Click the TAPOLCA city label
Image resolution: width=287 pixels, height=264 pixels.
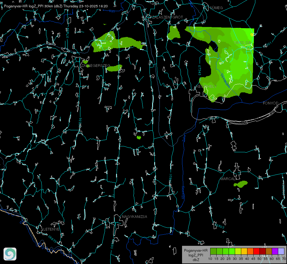coord(242,43)
